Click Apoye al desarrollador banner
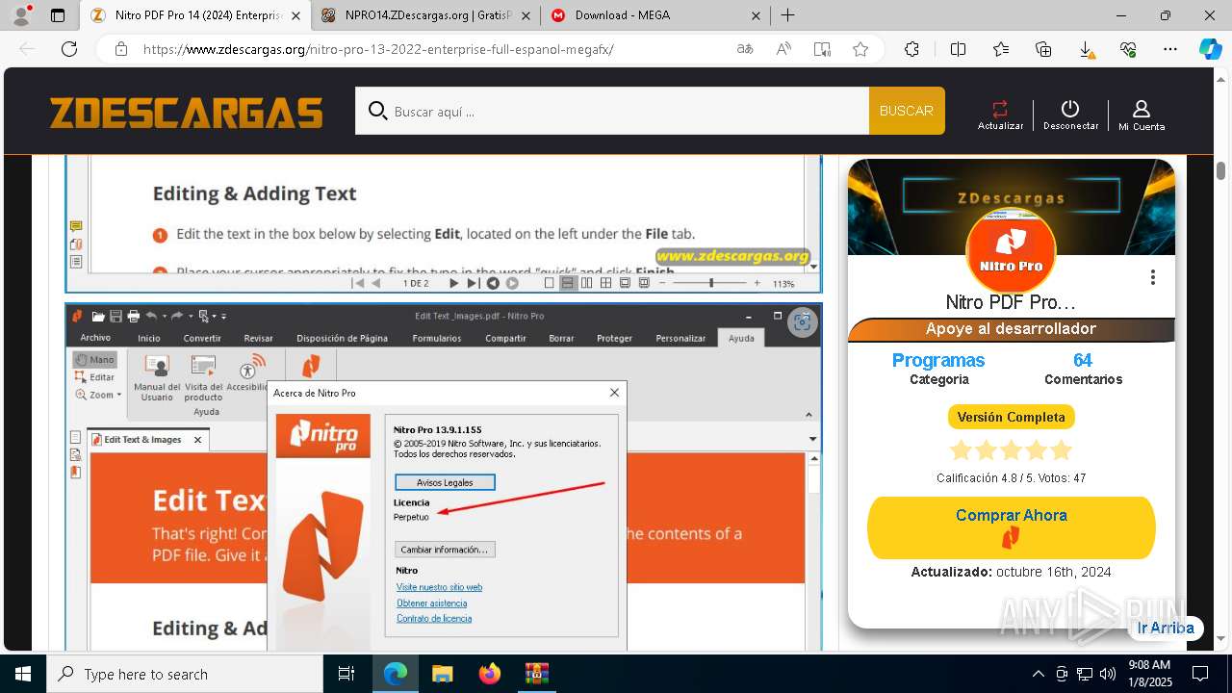Screen dimensions: 1232x693 (1011, 329)
